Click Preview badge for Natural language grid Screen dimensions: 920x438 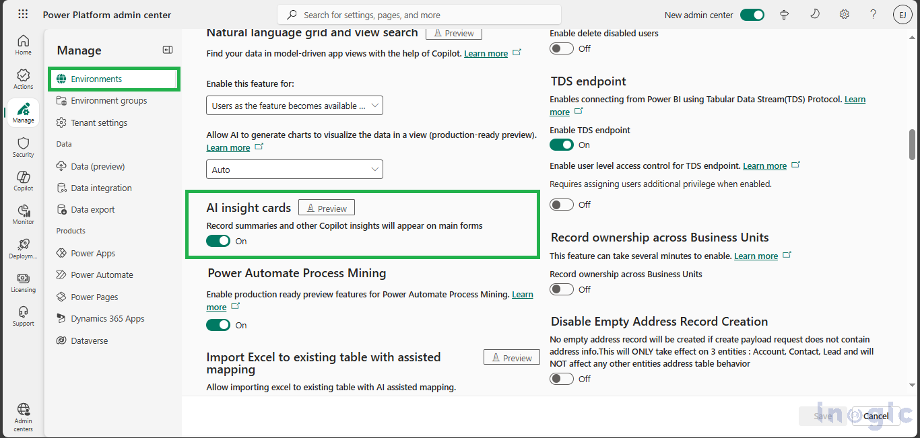(x=454, y=32)
